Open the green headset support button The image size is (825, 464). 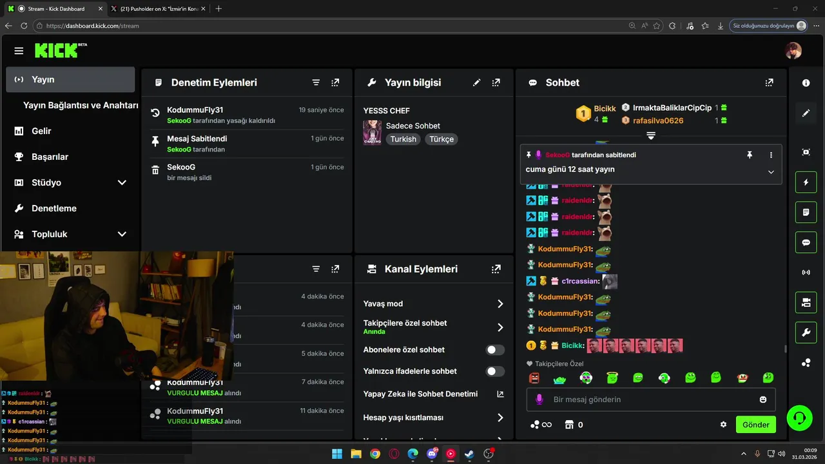click(800, 418)
